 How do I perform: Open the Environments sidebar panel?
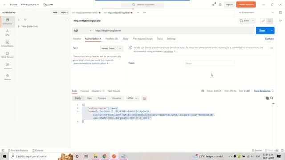7,44
